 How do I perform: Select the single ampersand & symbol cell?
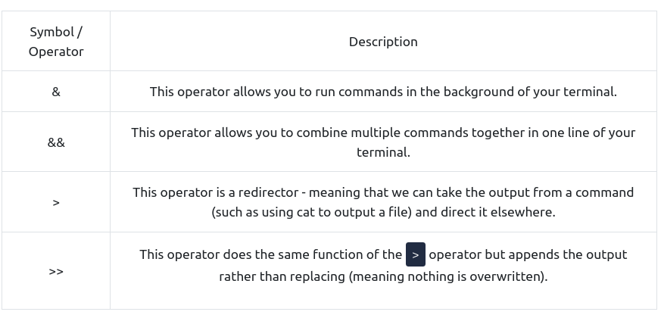point(56,92)
